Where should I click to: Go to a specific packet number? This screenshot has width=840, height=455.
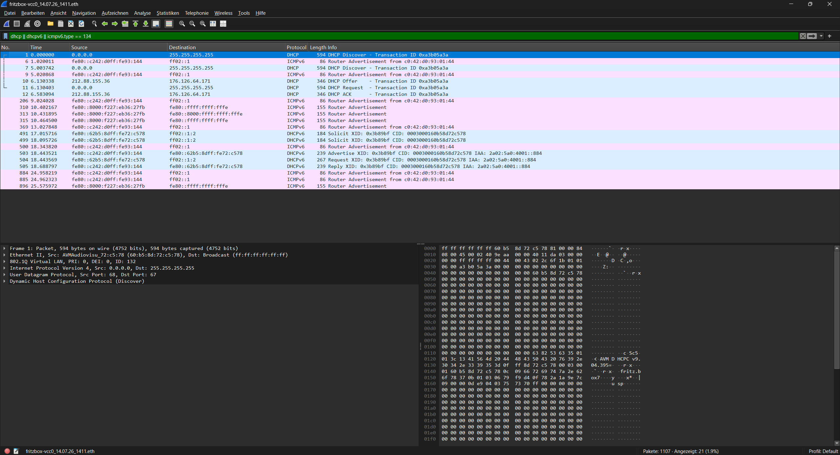(x=125, y=24)
